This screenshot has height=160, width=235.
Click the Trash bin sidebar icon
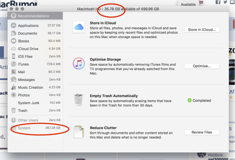tap(14, 111)
